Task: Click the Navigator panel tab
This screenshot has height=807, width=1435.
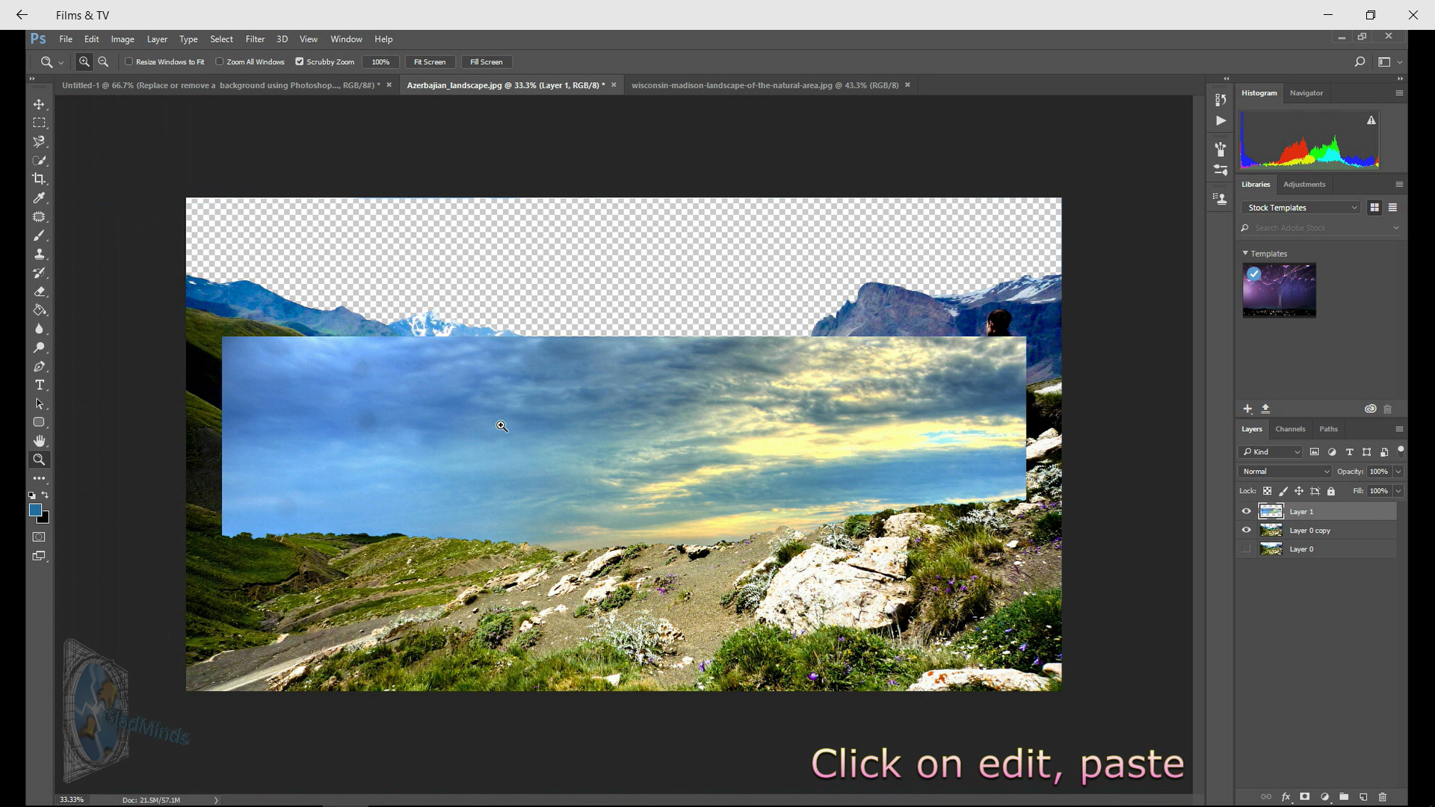Action: (x=1306, y=92)
